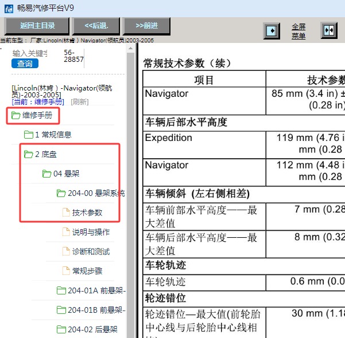The image size is (345, 338).
Task: Click the 车轮轨迹 bold section row
Action: click(x=244, y=266)
